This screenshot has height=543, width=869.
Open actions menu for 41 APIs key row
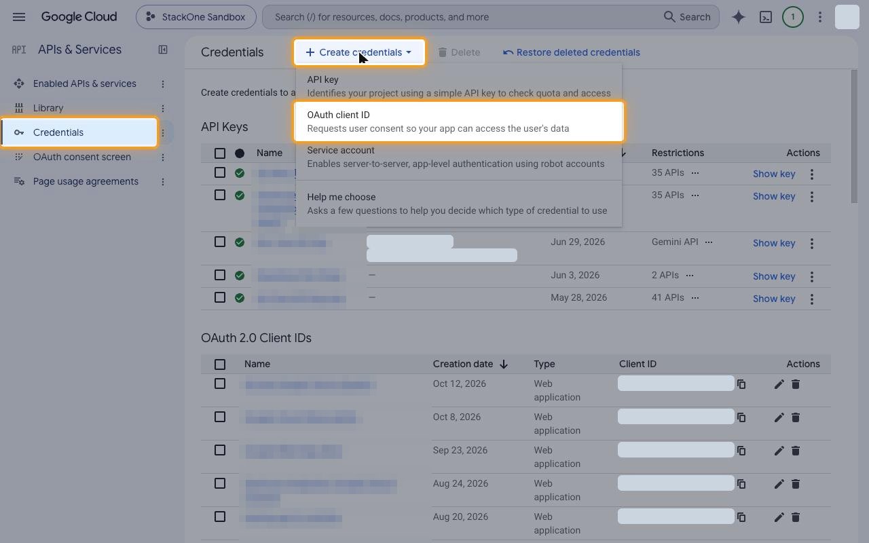811,299
